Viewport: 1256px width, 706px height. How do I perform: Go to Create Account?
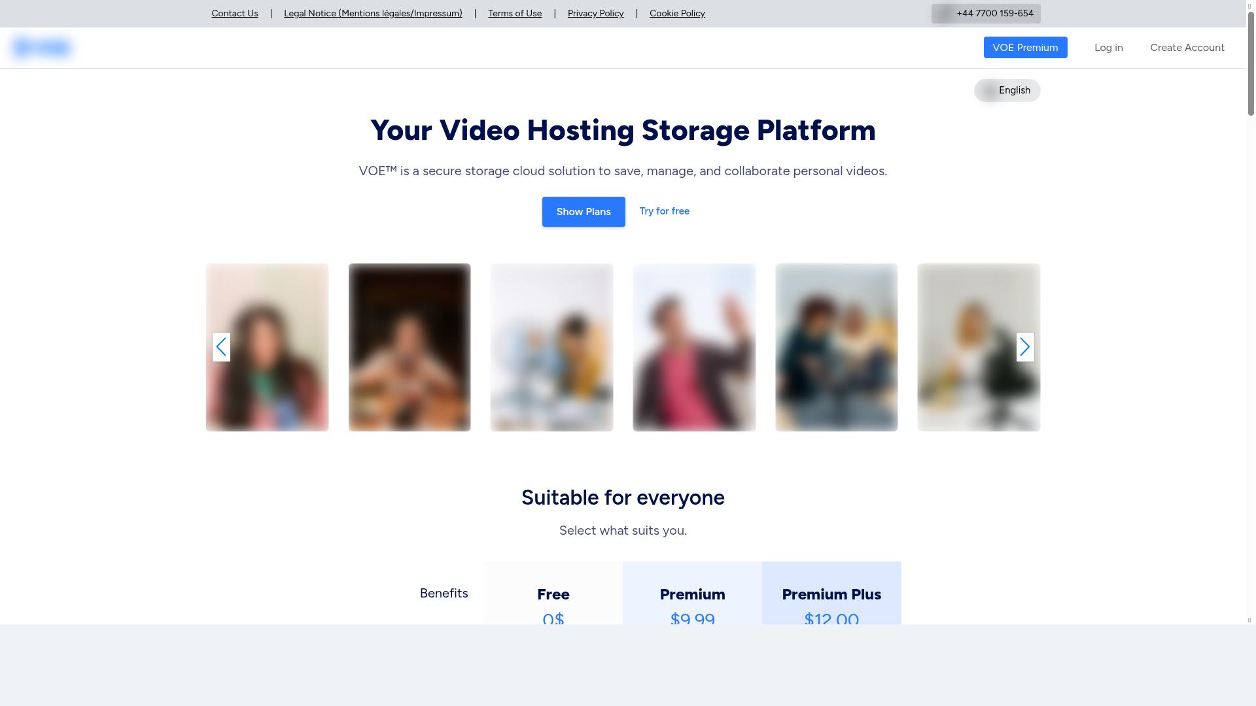[1187, 48]
